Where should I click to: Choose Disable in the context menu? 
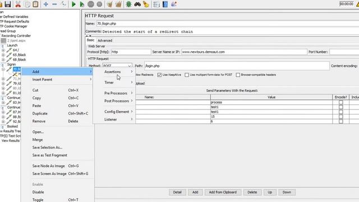point(57,192)
